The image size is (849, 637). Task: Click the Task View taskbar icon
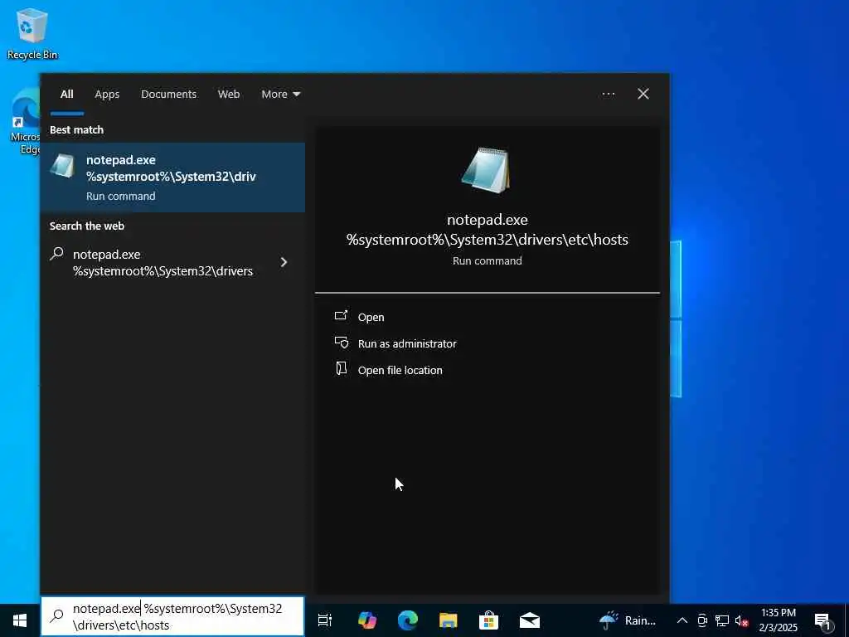pos(325,620)
